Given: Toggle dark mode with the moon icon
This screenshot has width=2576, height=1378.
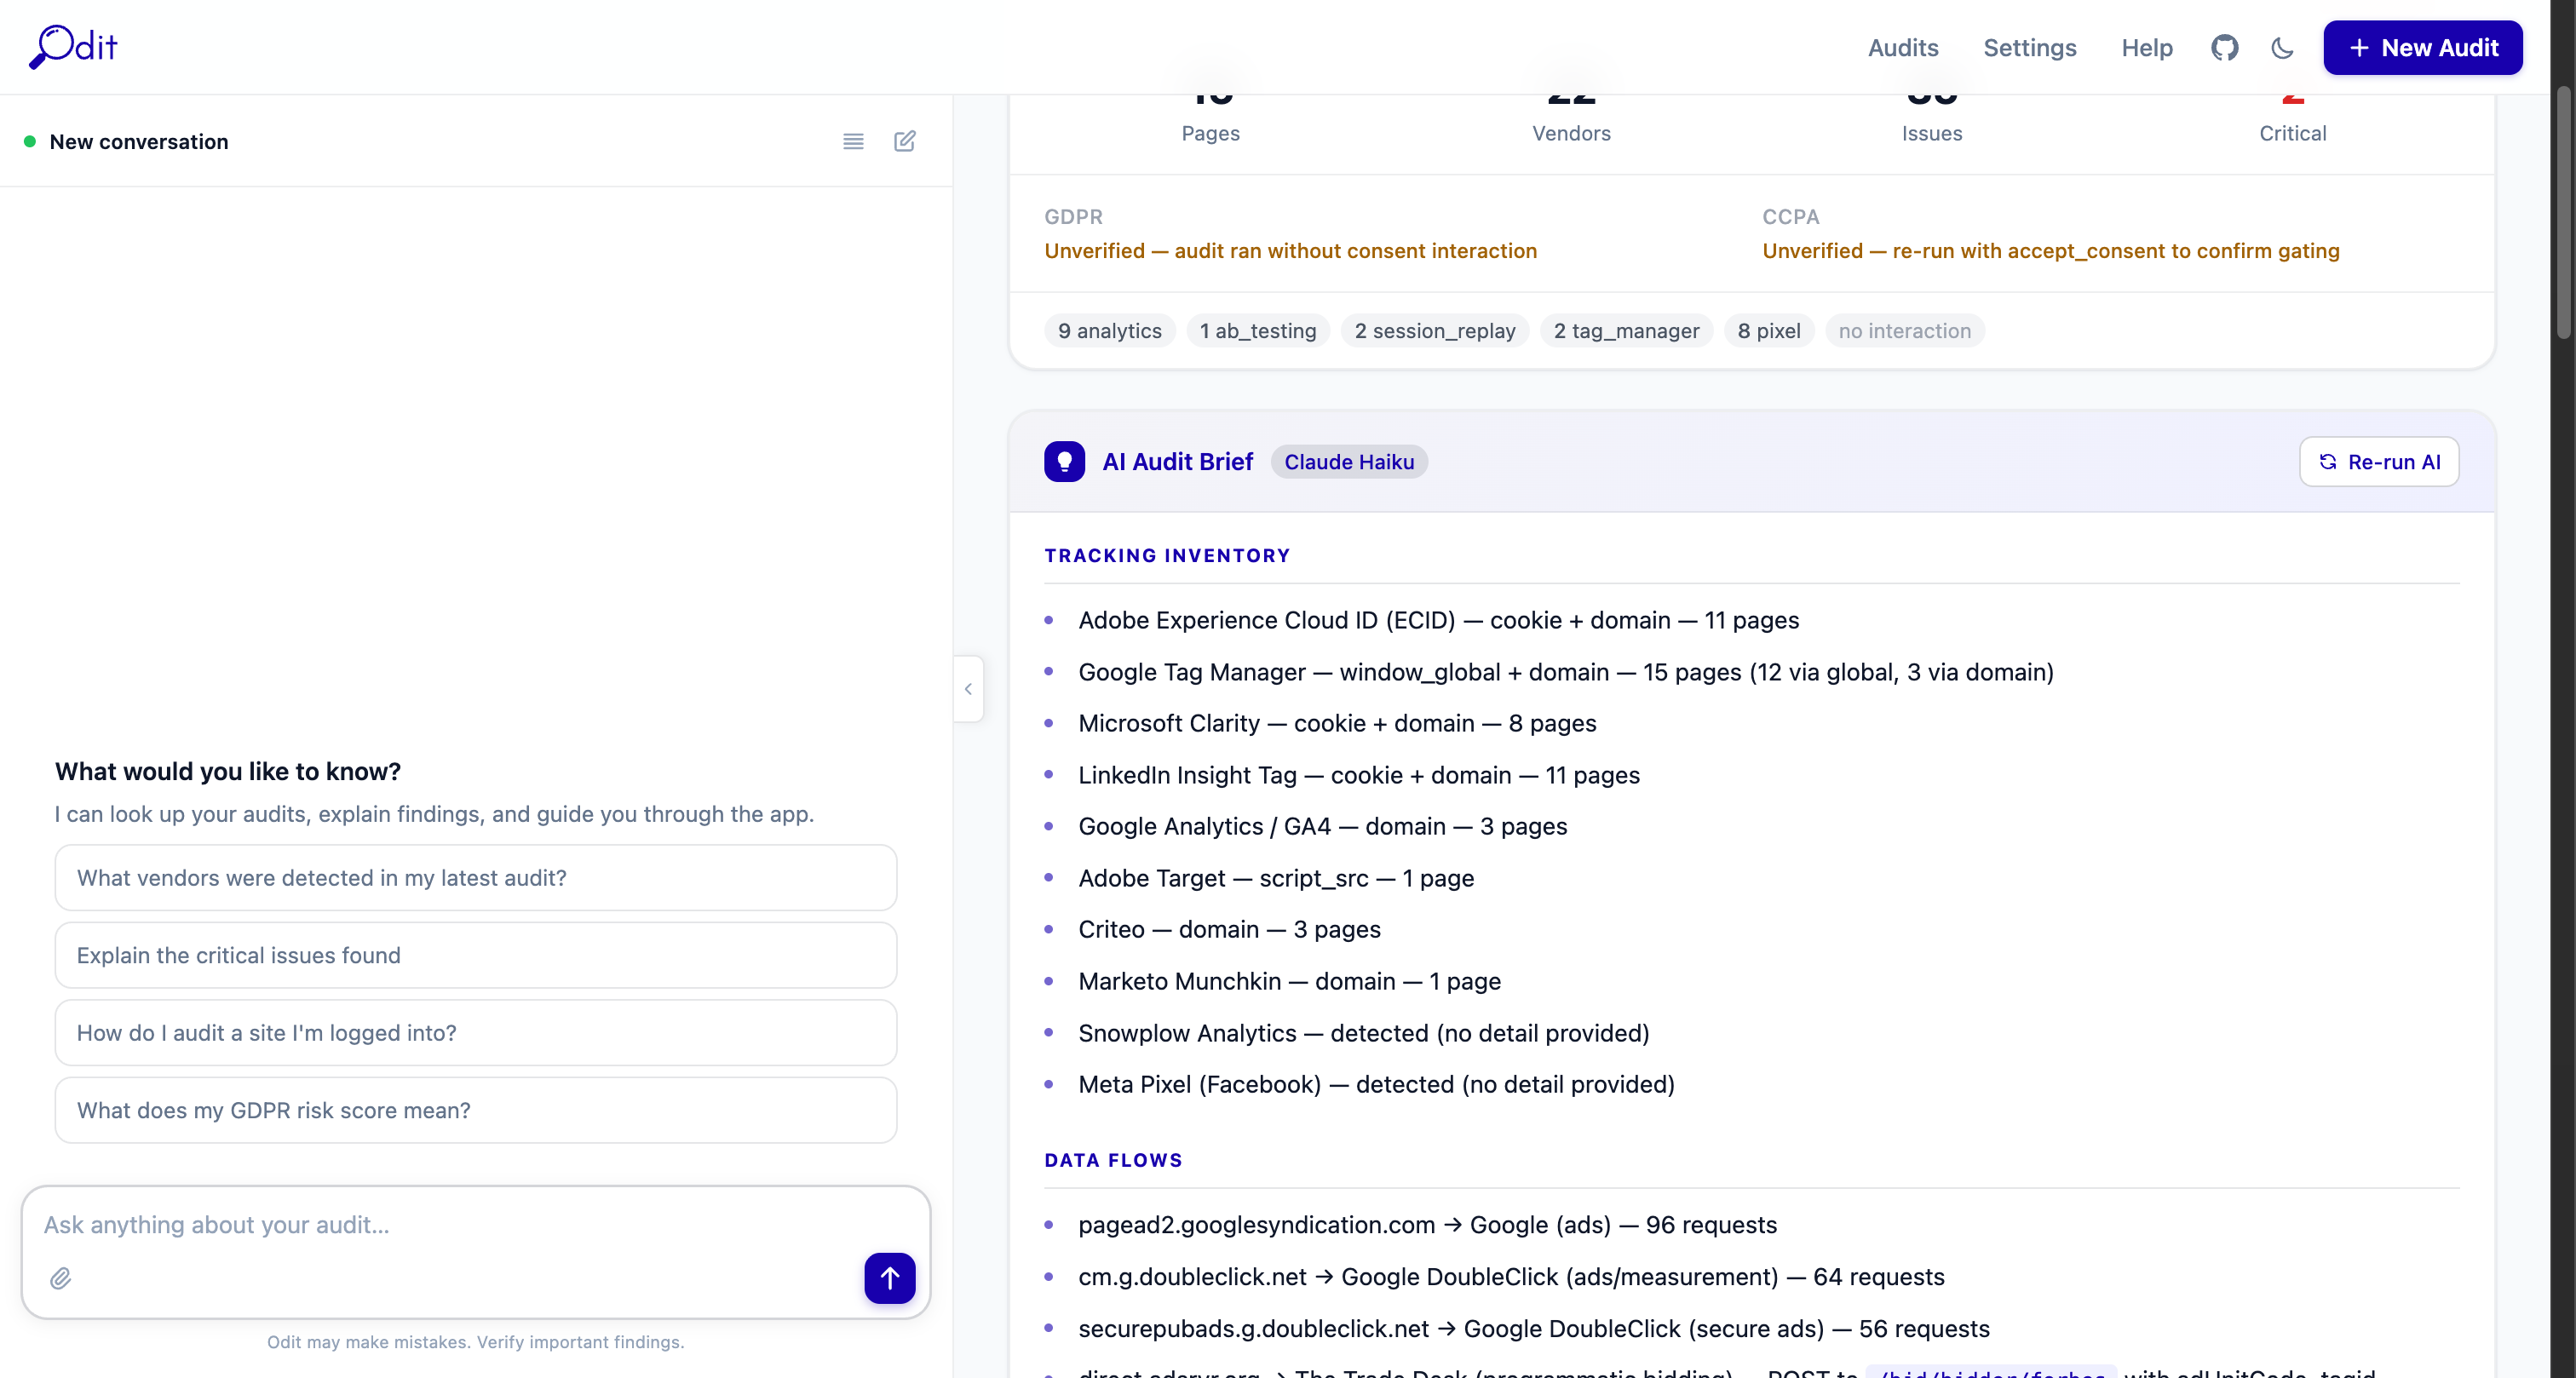Looking at the screenshot, I should [x=2282, y=47].
